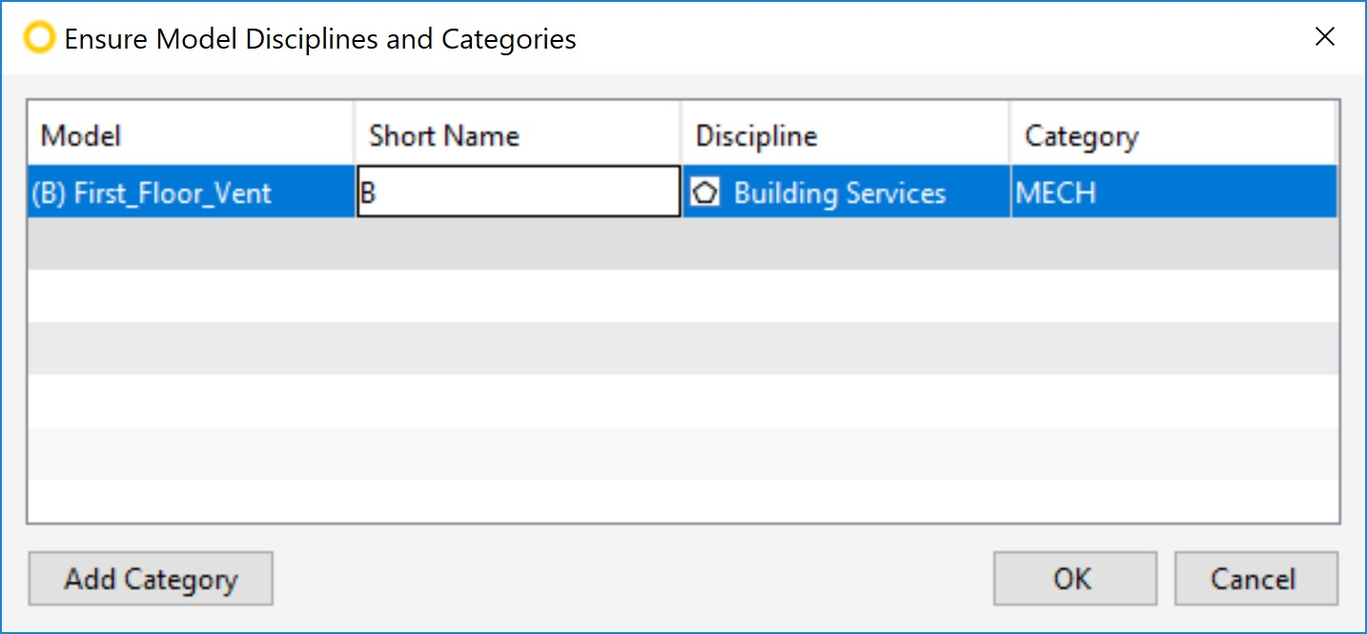This screenshot has width=1367, height=634.
Task: Click the divider between Discipline and Category headers
Action: coord(1010,136)
